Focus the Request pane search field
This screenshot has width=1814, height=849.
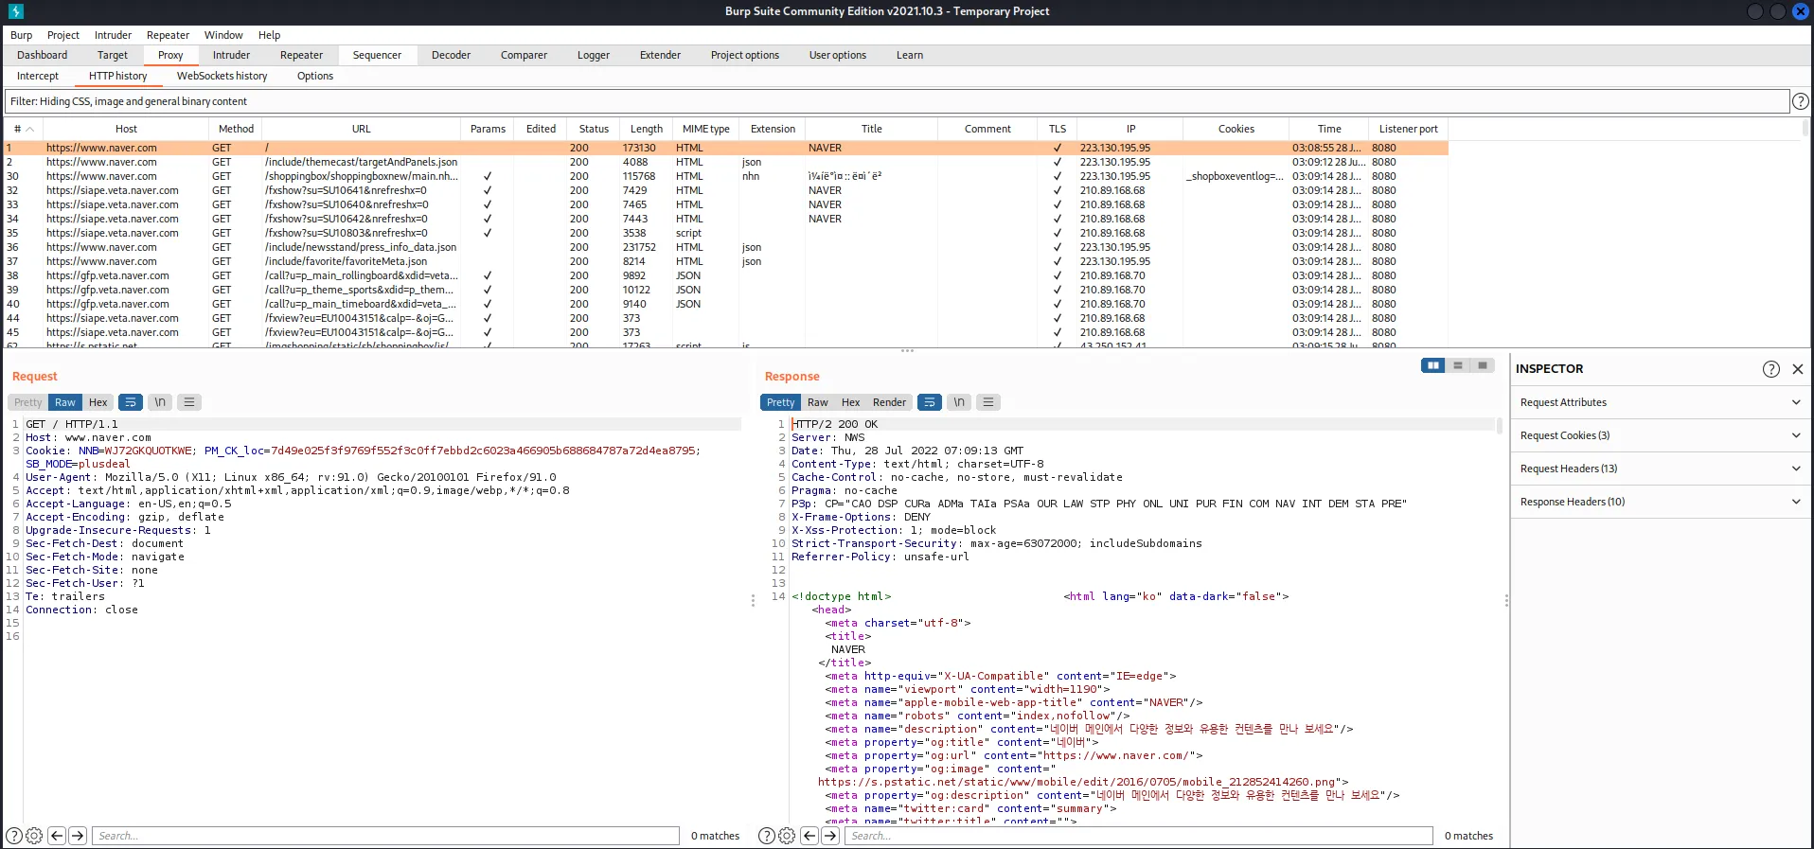pyautogui.click(x=386, y=836)
